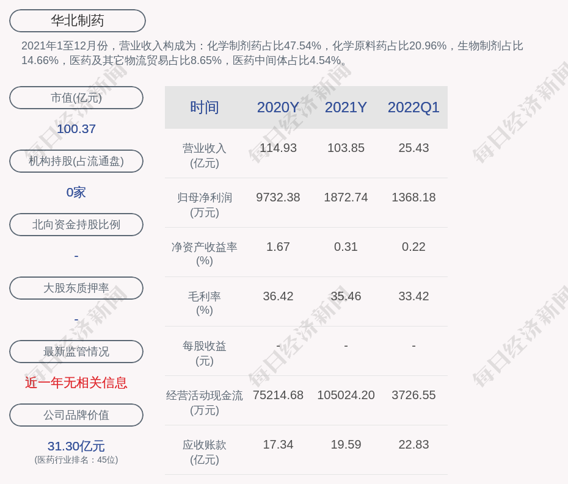Screen dimensions: 568x484
Task: Select the 每股收益(元) row label
Action: pos(205,353)
